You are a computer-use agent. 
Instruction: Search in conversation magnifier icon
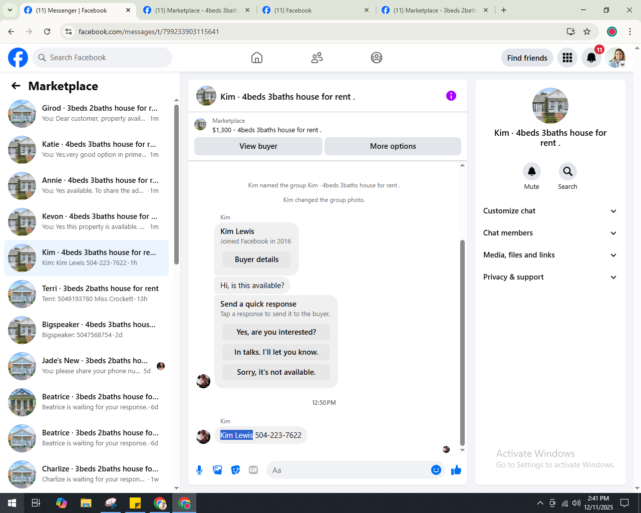pyautogui.click(x=567, y=171)
